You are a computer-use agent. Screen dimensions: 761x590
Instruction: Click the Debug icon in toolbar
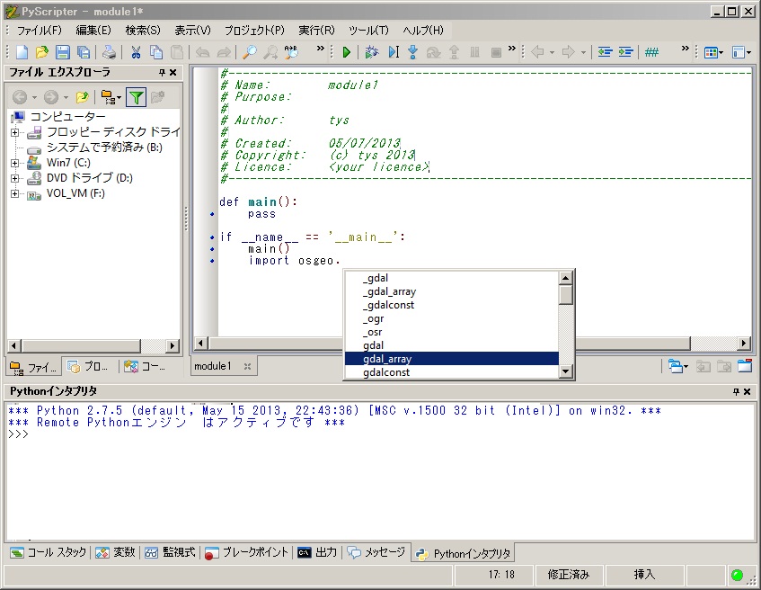click(371, 52)
